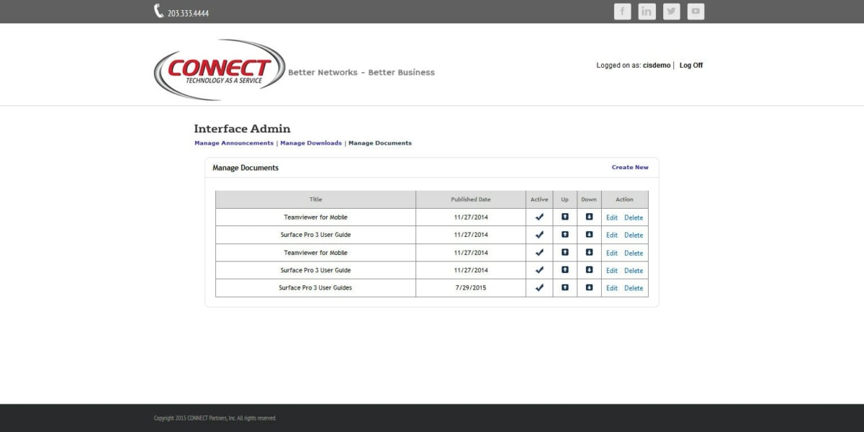Toggle Active checkmark for Surface Pro 3 User Guides
The width and height of the screenshot is (864, 432).
click(x=539, y=287)
